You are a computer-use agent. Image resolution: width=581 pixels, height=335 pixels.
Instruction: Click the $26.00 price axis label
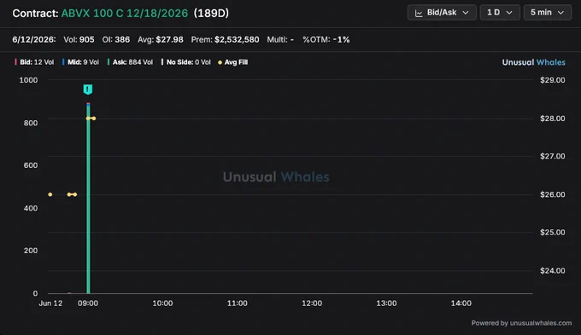[x=553, y=194]
